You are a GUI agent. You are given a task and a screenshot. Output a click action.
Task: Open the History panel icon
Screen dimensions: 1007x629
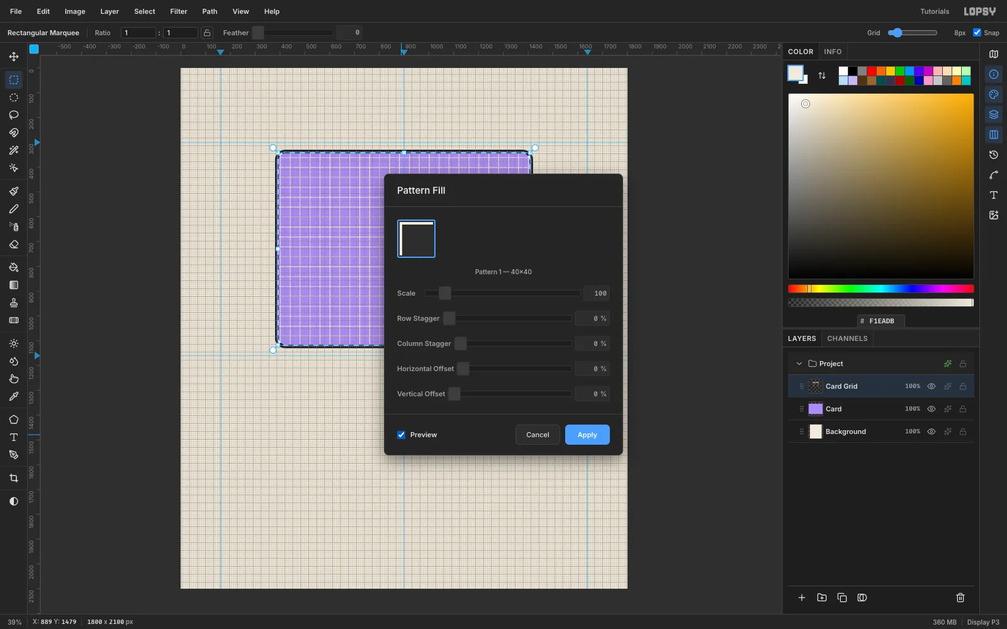click(x=994, y=155)
